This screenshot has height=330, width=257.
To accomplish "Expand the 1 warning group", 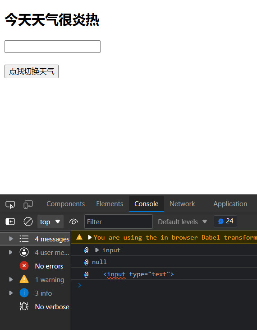I will point(11,279).
